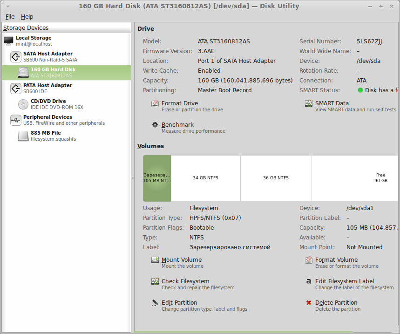400x334 pixels.
Task: Click the Benchmark gear icon
Action: [x=155, y=125]
